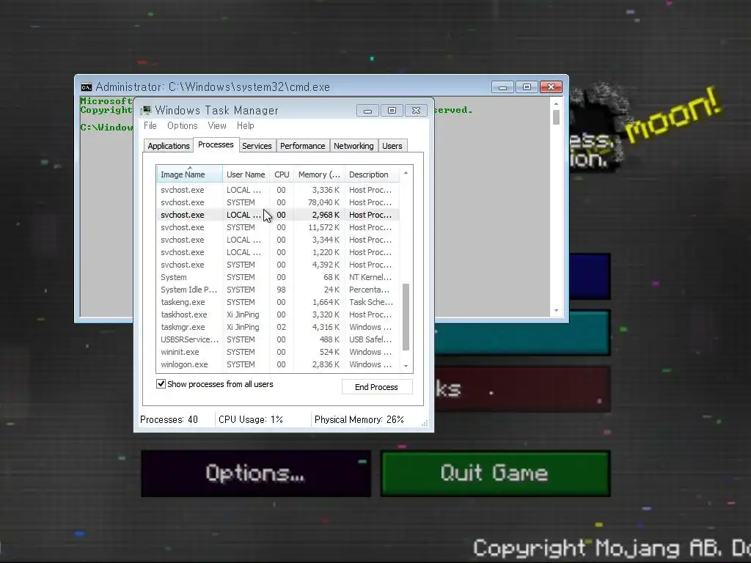Select the winlogon.exe process row
The image size is (751, 563).
[278, 364]
